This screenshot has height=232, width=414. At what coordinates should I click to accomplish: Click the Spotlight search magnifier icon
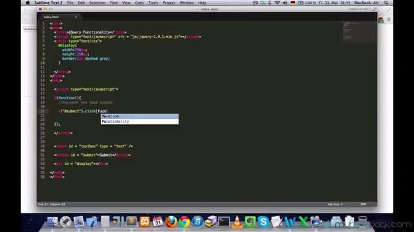click(x=386, y=3)
